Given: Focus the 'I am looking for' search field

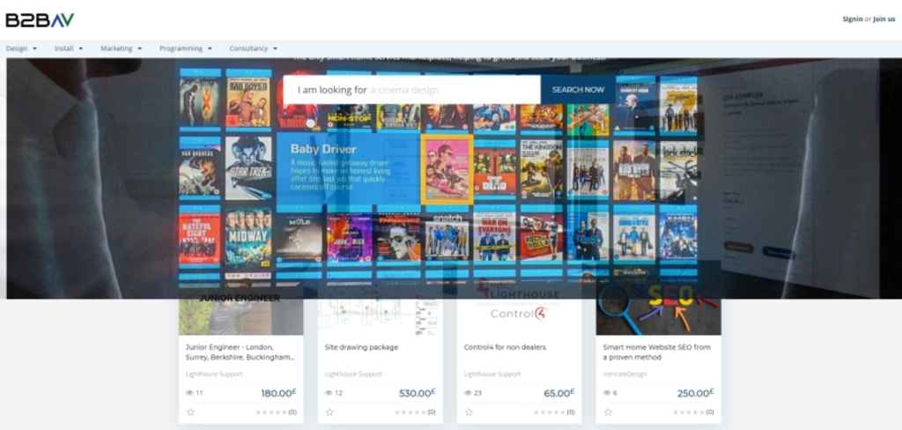Looking at the screenshot, I should tap(412, 90).
